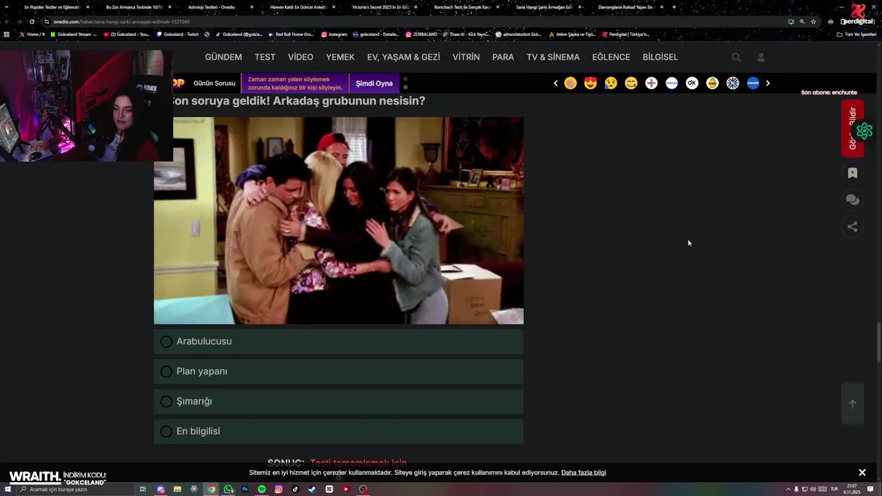
Task: Open TV & SİNEMA category
Action: point(553,57)
